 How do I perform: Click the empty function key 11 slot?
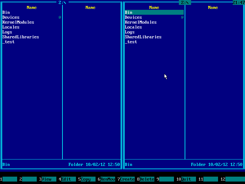click(x=208, y=179)
